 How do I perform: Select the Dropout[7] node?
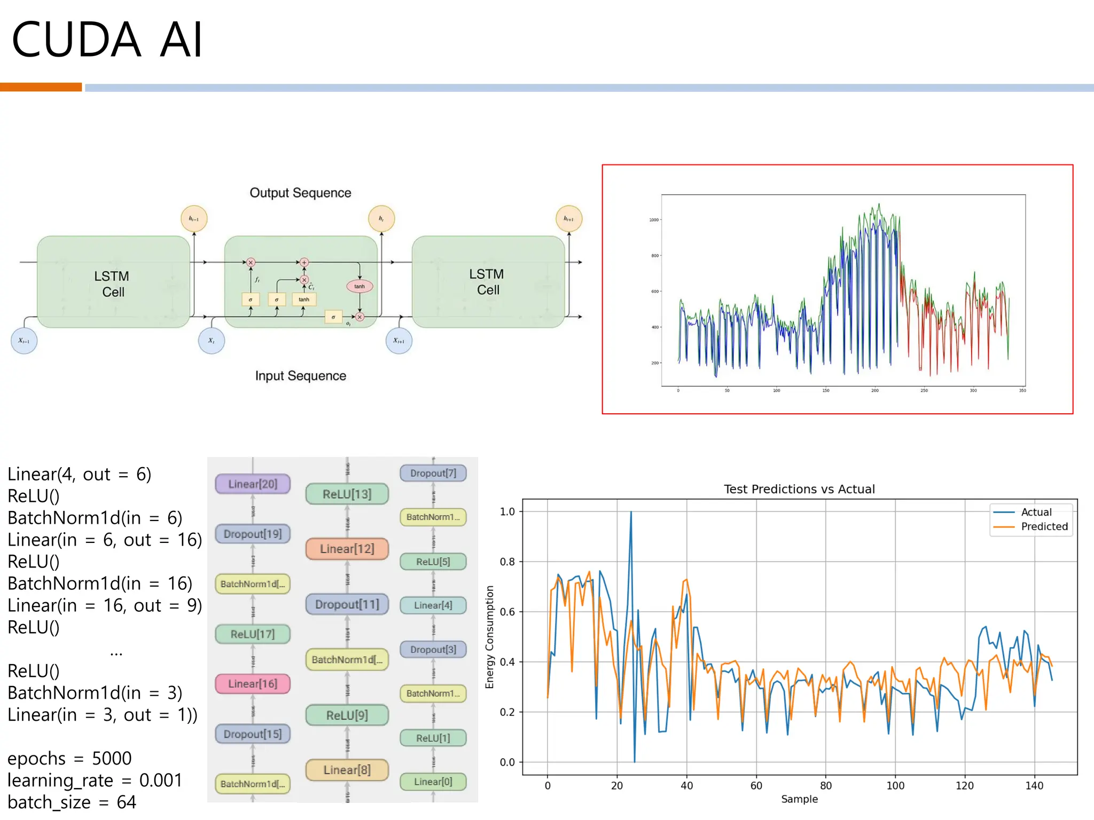click(433, 473)
